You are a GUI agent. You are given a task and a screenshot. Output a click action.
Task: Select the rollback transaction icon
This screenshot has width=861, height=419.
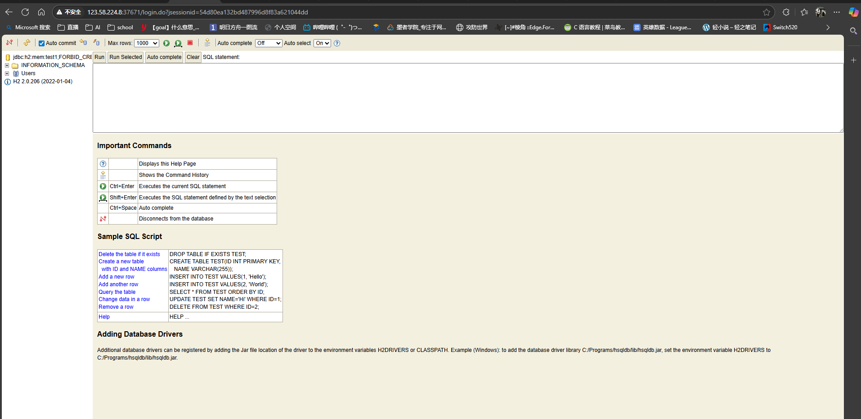click(x=96, y=42)
